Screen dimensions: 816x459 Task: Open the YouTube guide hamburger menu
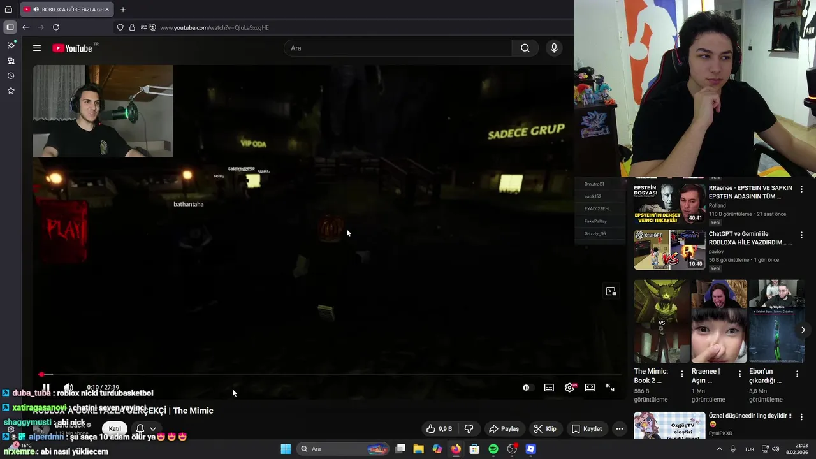[37, 48]
